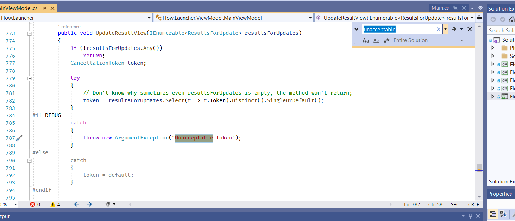Click the Properties panel title
This screenshot has width=515, height=221.
(x=500, y=194)
